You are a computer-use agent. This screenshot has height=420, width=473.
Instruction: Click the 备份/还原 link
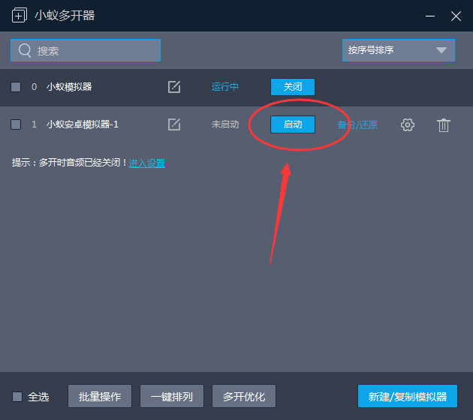coord(358,125)
